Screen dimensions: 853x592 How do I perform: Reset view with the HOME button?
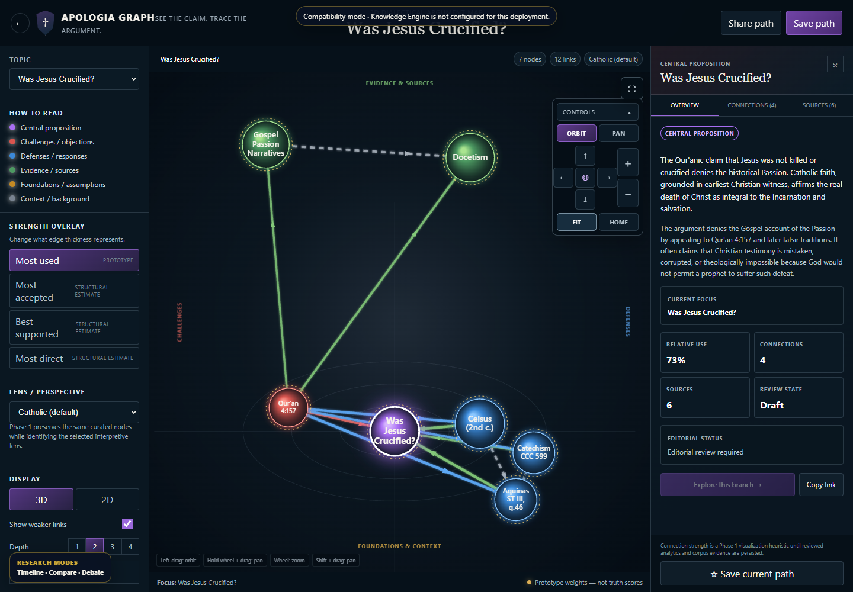[x=618, y=222]
